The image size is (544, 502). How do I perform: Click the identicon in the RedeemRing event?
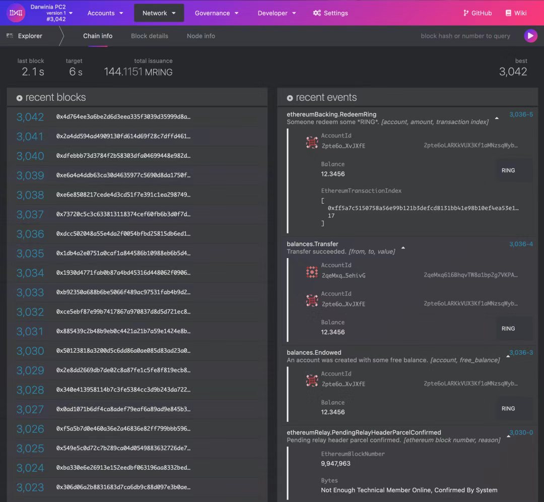coord(312,142)
